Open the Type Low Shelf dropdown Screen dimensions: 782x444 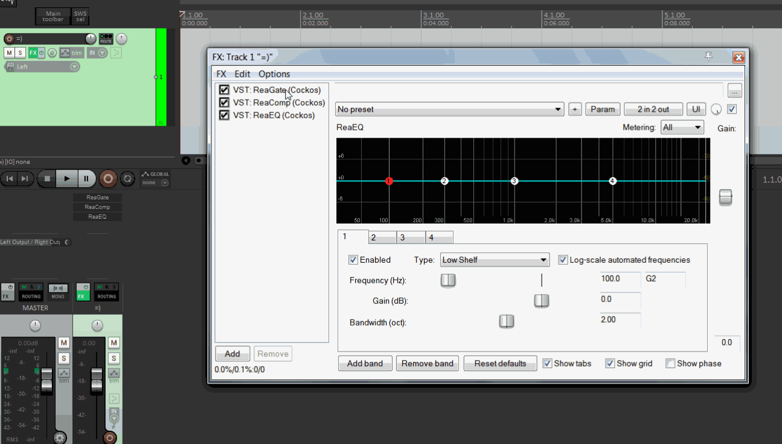[495, 260]
